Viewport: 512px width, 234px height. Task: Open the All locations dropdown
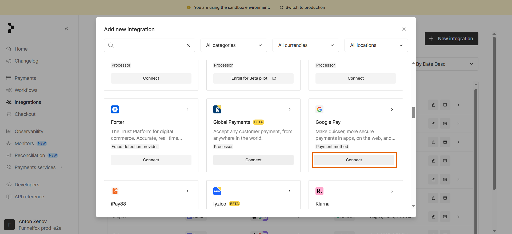pyautogui.click(x=376, y=45)
